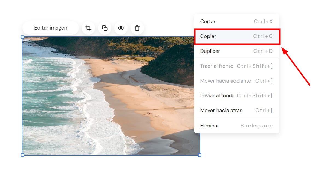Image resolution: width=318 pixels, height=174 pixels.
Task: Click the top-left resize handle of image
Action: [22, 37]
